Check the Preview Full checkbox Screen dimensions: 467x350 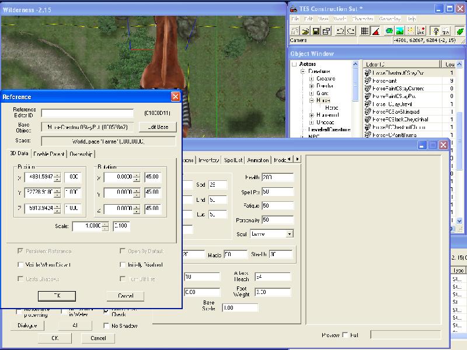click(345, 335)
